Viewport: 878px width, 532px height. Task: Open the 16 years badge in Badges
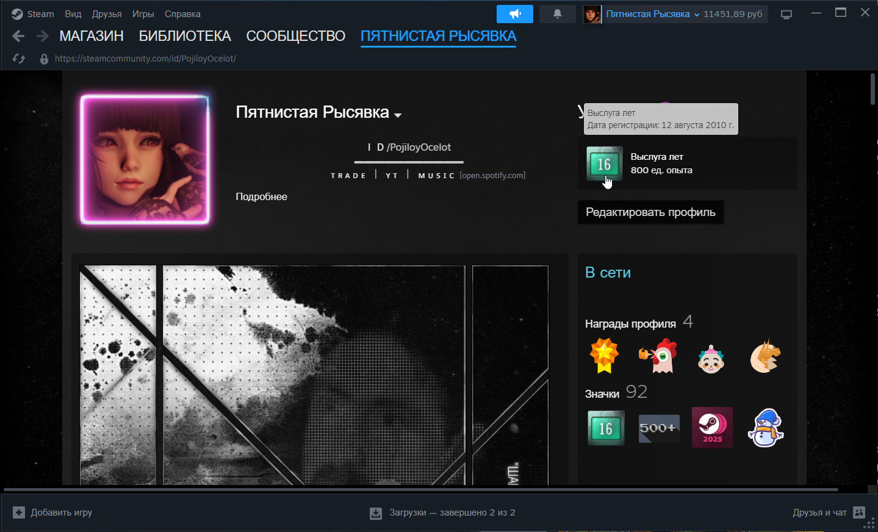pyautogui.click(x=605, y=428)
